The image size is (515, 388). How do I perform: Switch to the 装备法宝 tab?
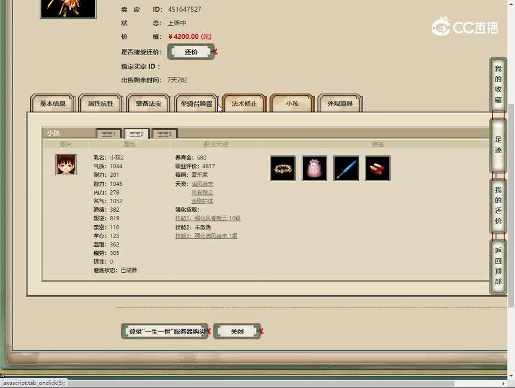(148, 103)
